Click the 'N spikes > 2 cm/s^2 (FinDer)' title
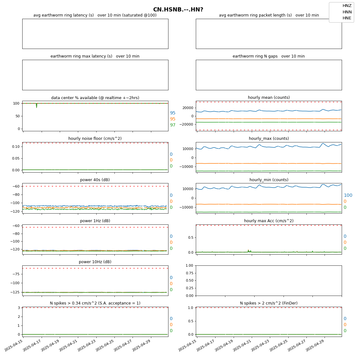The height and width of the screenshot is (356, 356). (269, 303)
